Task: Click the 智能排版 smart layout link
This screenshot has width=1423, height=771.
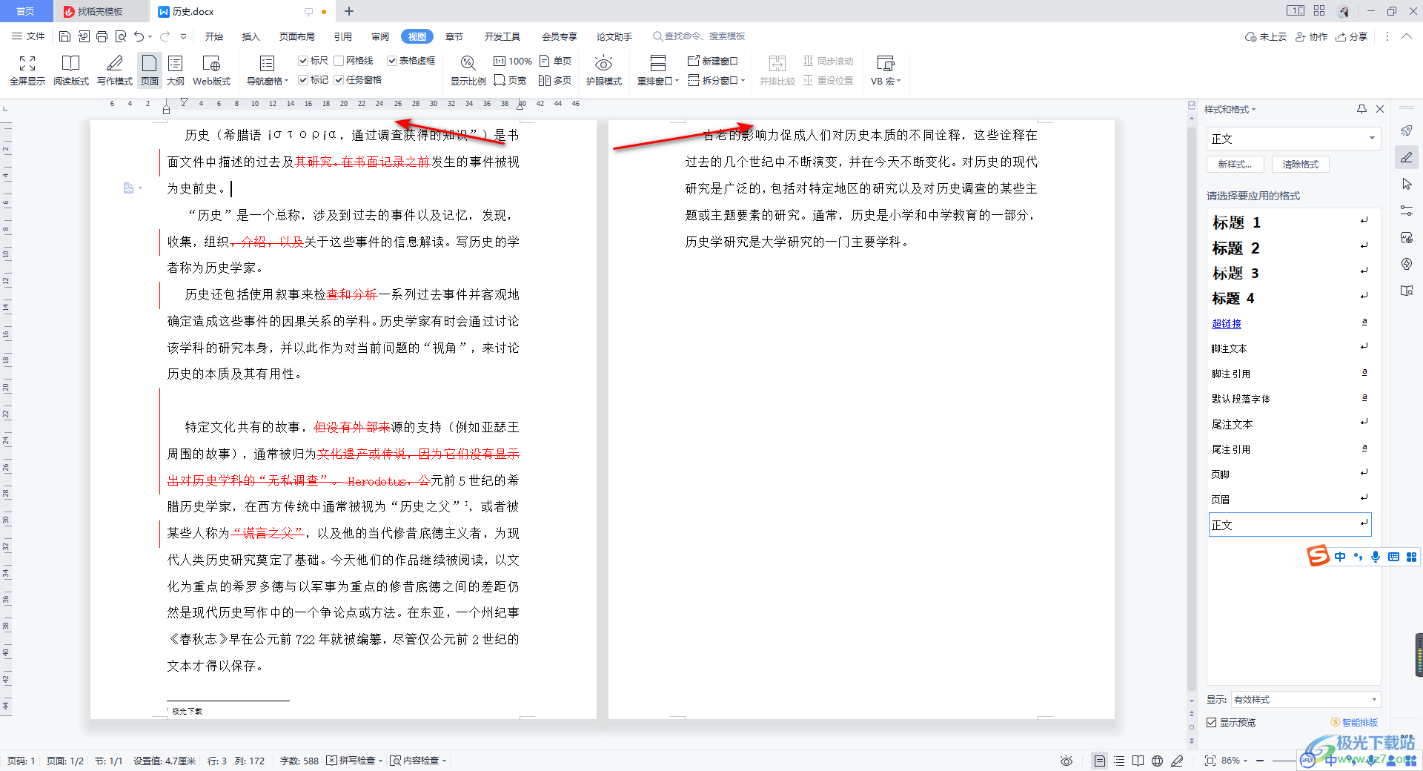Action: click(1355, 722)
